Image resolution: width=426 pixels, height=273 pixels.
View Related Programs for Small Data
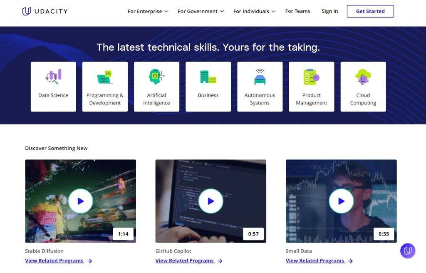[x=315, y=261]
